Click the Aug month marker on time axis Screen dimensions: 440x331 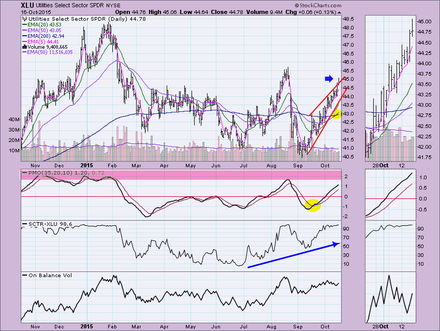(271, 327)
